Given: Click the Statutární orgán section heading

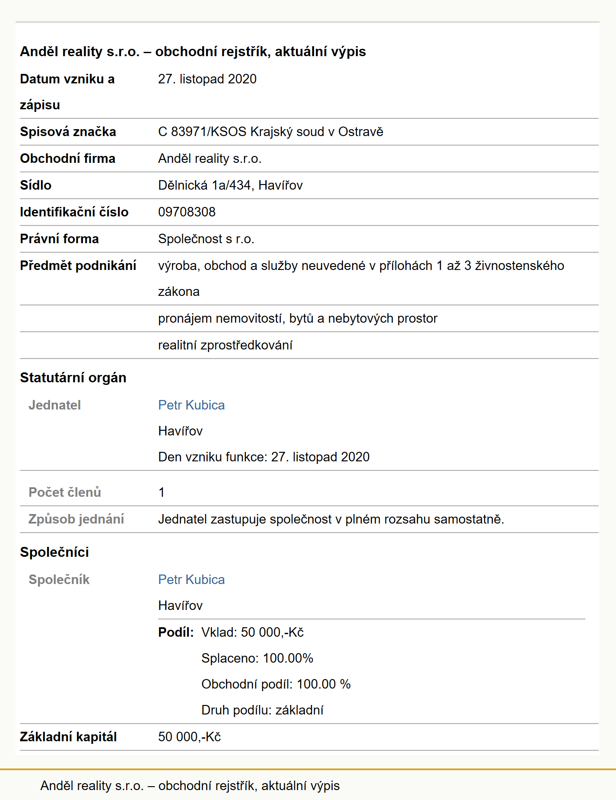Looking at the screenshot, I should (73, 378).
